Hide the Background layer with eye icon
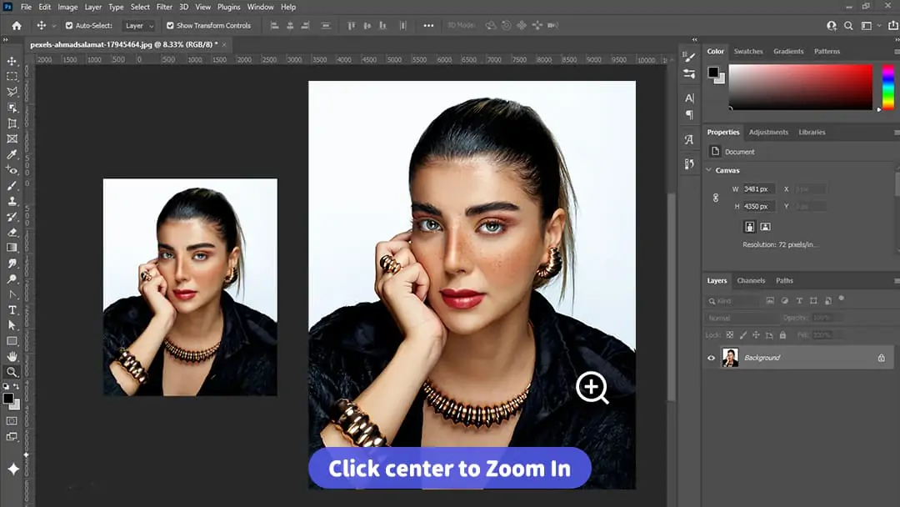The height and width of the screenshot is (507, 900). (711, 358)
